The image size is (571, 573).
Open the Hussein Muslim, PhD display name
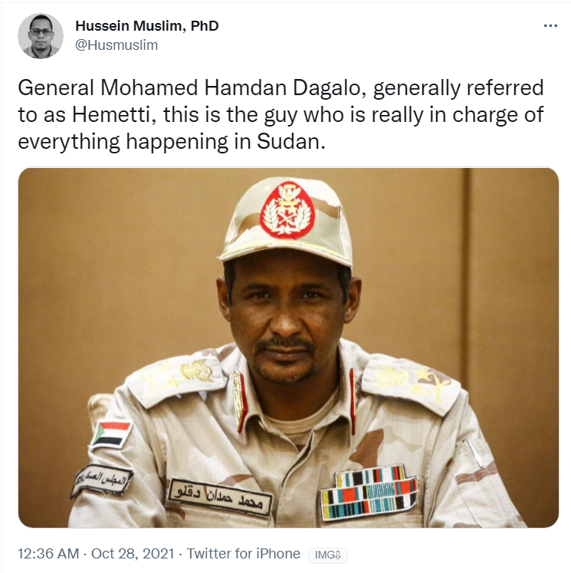click(146, 26)
